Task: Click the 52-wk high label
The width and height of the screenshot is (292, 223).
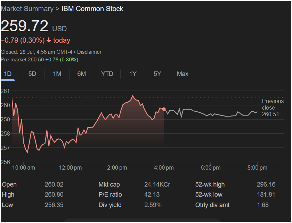Action: pyautogui.click(x=210, y=185)
